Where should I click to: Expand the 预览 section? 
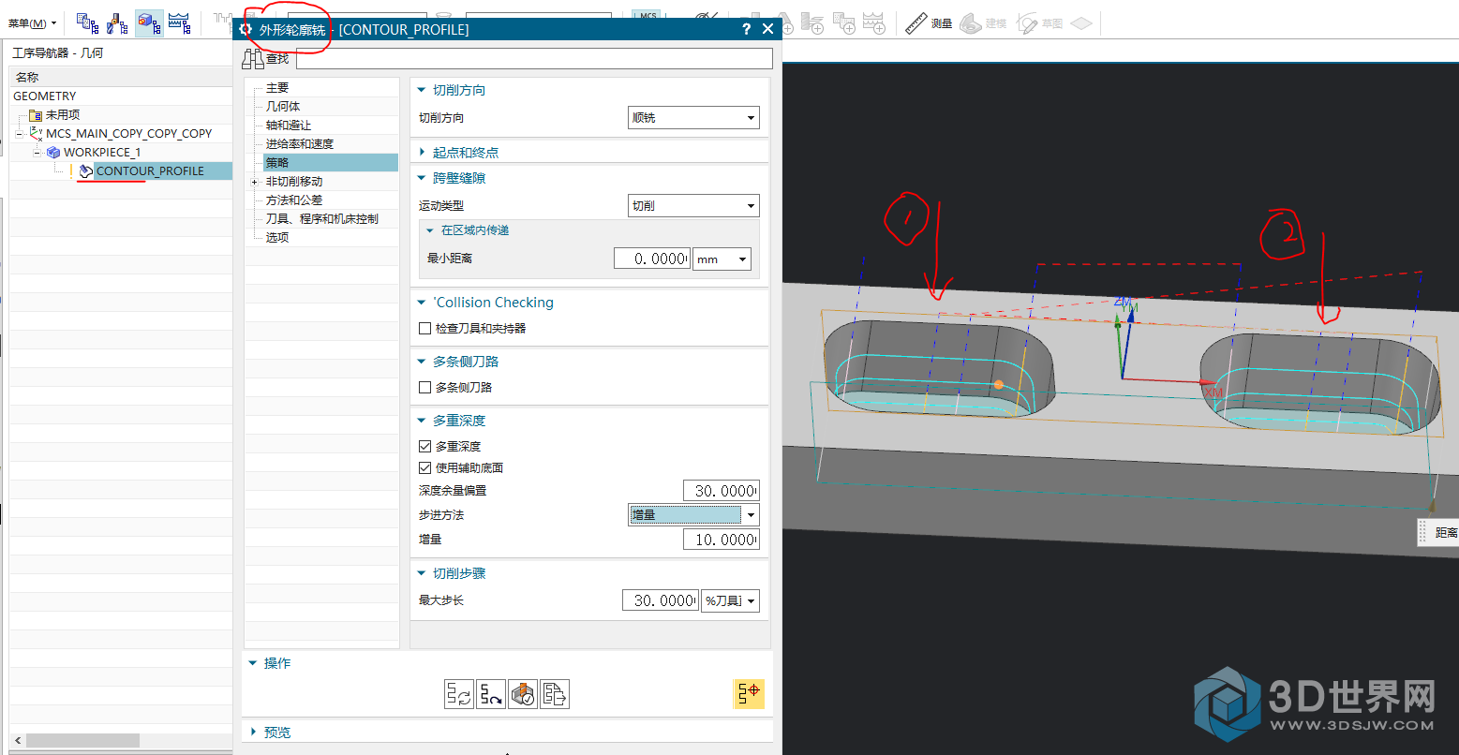(x=253, y=733)
